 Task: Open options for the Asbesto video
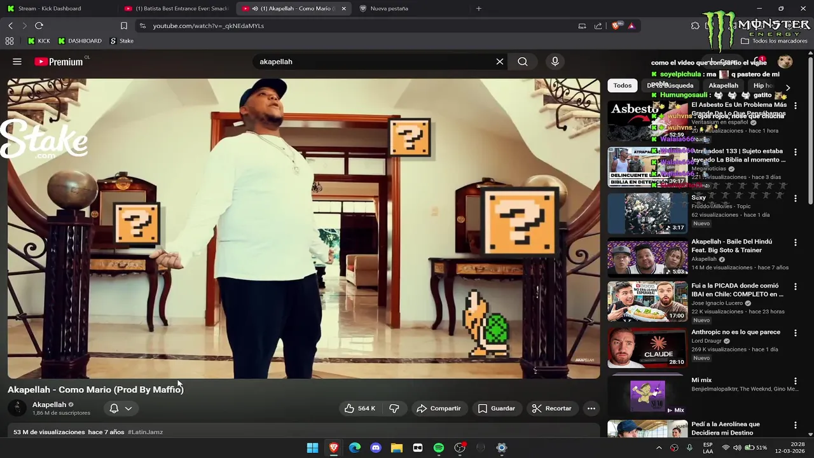pos(795,106)
